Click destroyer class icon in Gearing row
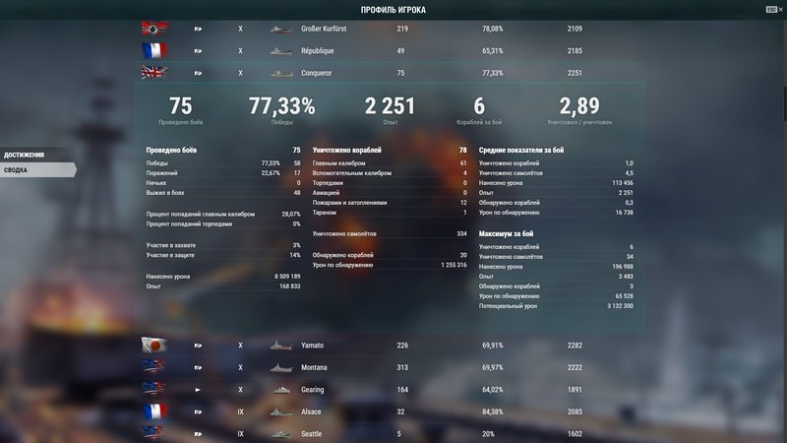This screenshot has height=443, width=787. [x=198, y=390]
